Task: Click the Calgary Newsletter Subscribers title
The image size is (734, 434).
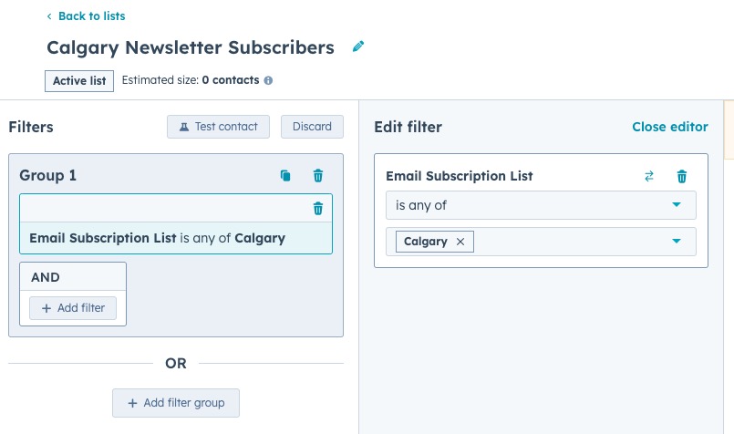Action: (191, 47)
